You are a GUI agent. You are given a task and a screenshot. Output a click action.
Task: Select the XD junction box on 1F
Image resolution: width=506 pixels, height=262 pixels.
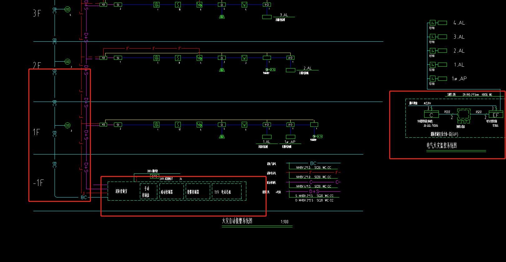(103, 125)
